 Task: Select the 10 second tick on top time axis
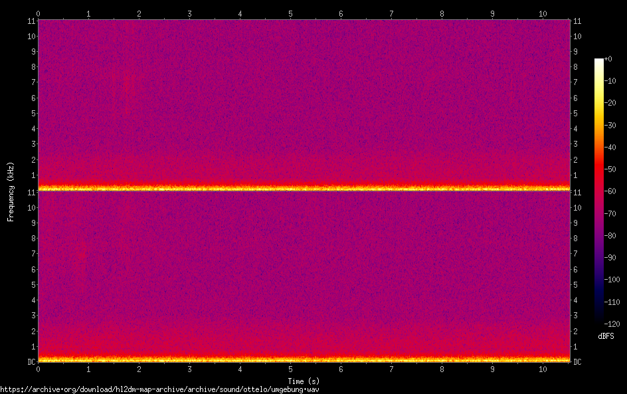[543, 13]
